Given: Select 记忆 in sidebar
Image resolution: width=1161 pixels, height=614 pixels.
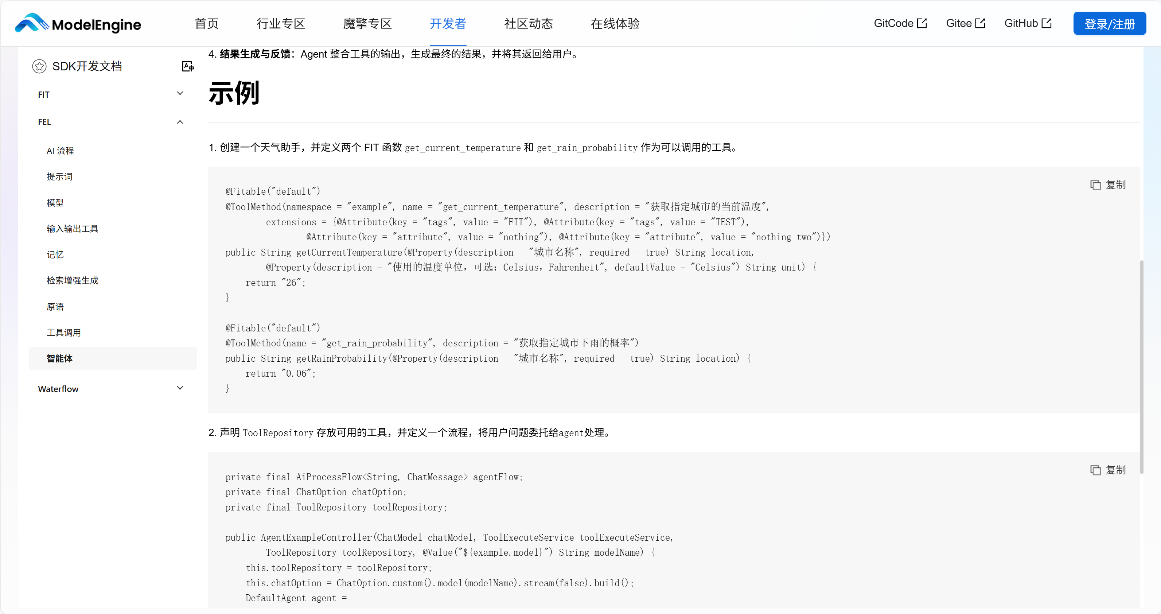Looking at the screenshot, I should 55,255.
